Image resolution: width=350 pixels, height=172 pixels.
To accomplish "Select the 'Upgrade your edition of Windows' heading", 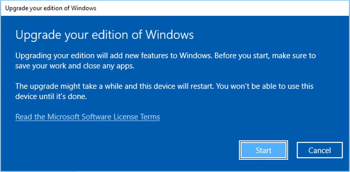I will (104, 35).
